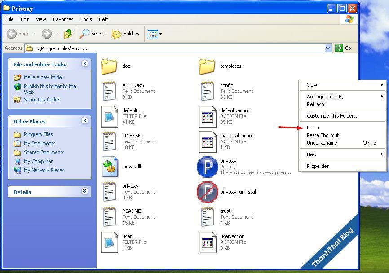389x273 pixels.
Task: Toggle the Folders pane button
Action: (x=126, y=34)
